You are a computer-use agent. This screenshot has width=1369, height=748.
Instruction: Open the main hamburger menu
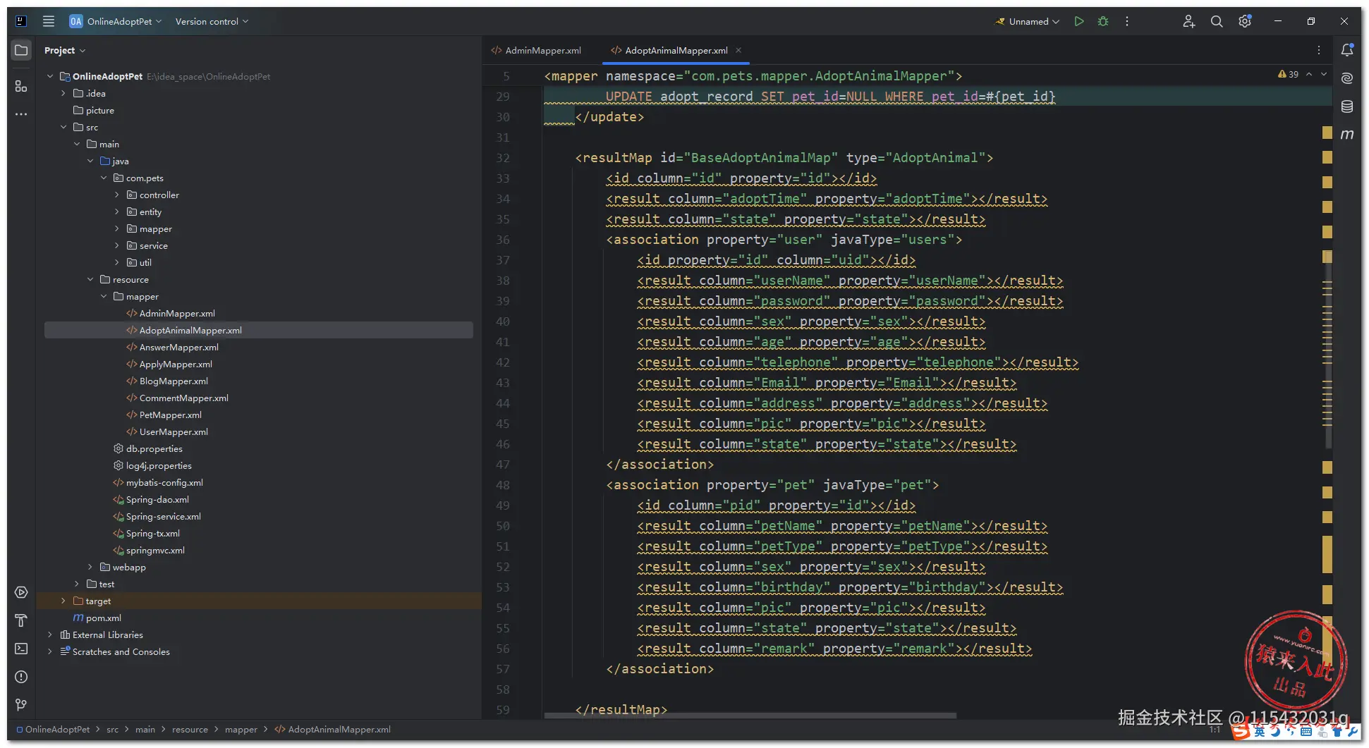49,21
